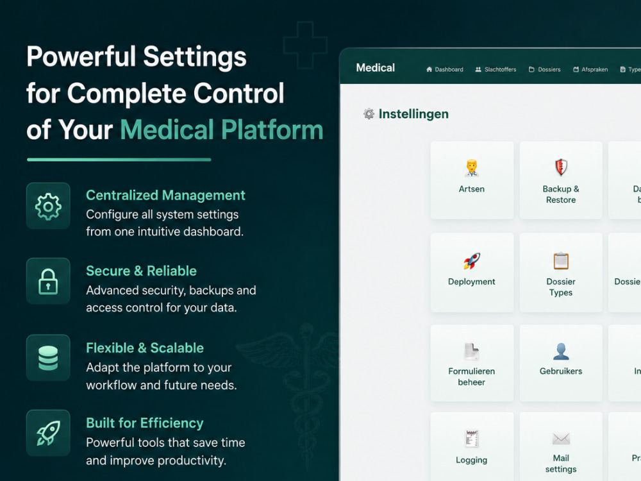The image size is (641, 481).
Task: Click 'Powerful tools that save time' text
Action: (165, 443)
